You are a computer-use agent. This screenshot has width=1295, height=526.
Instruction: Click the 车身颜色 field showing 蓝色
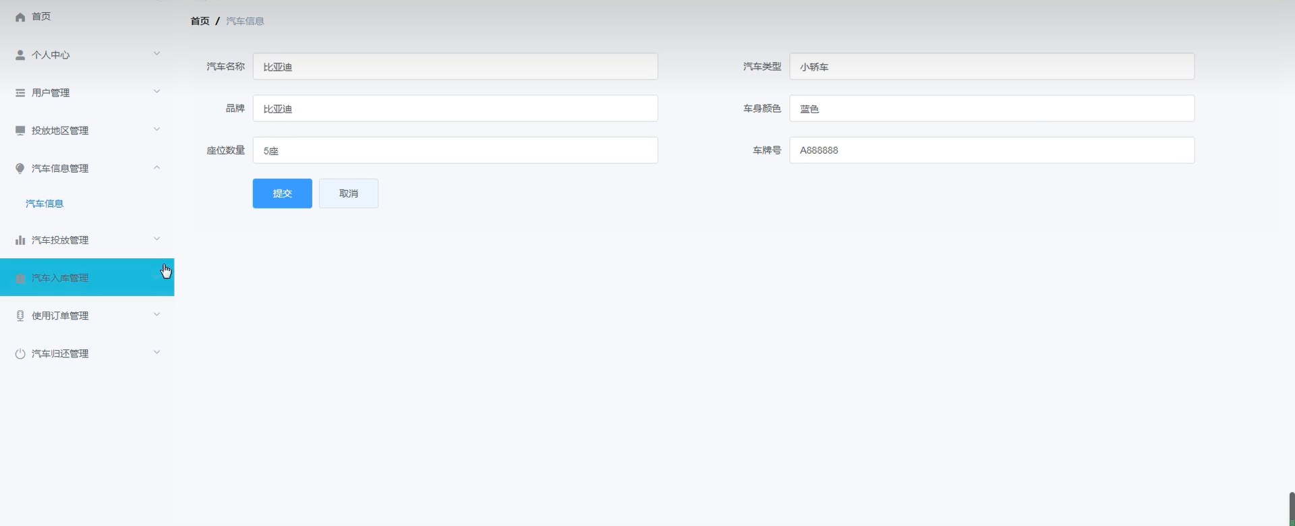[992, 109]
